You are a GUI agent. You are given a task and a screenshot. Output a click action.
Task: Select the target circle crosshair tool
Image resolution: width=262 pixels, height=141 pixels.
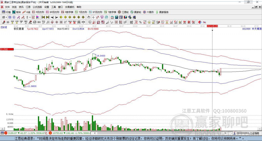pos(52,22)
